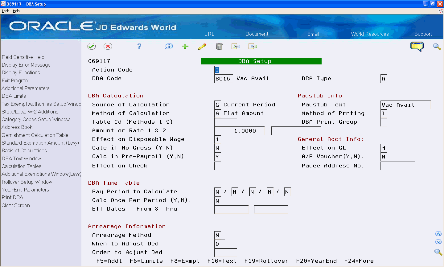Open the Help menu

[x=16, y=10]
